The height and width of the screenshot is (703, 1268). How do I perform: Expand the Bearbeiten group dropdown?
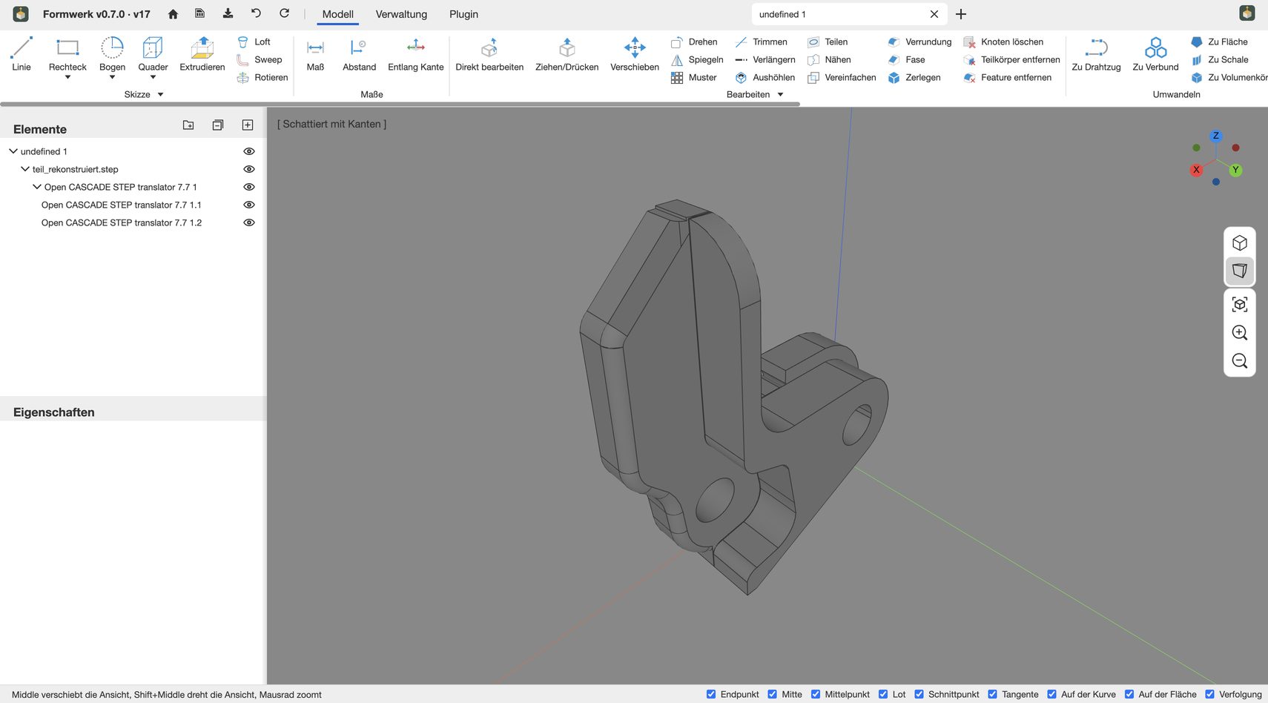(780, 95)
